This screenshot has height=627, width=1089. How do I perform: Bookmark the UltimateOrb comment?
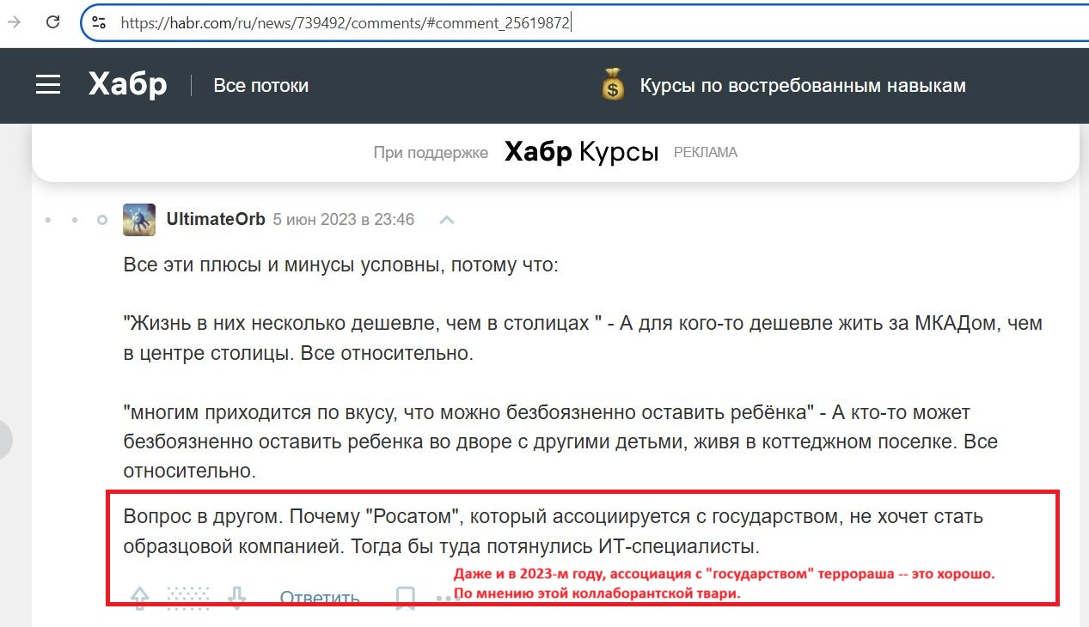point(405,598)
